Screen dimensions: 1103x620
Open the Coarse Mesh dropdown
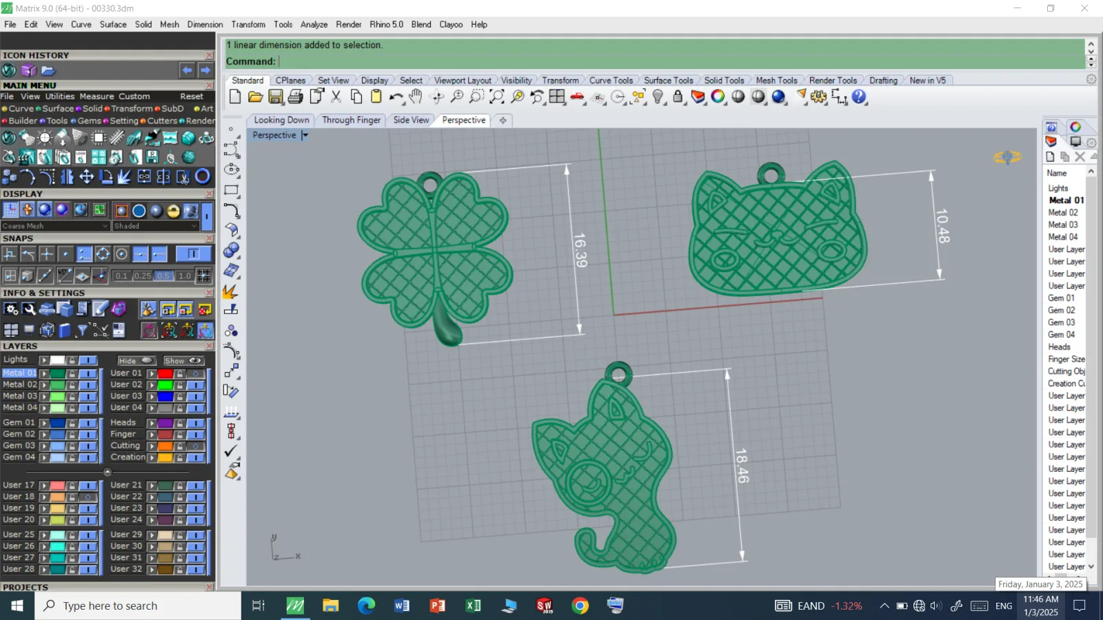[x=55, y=226]
